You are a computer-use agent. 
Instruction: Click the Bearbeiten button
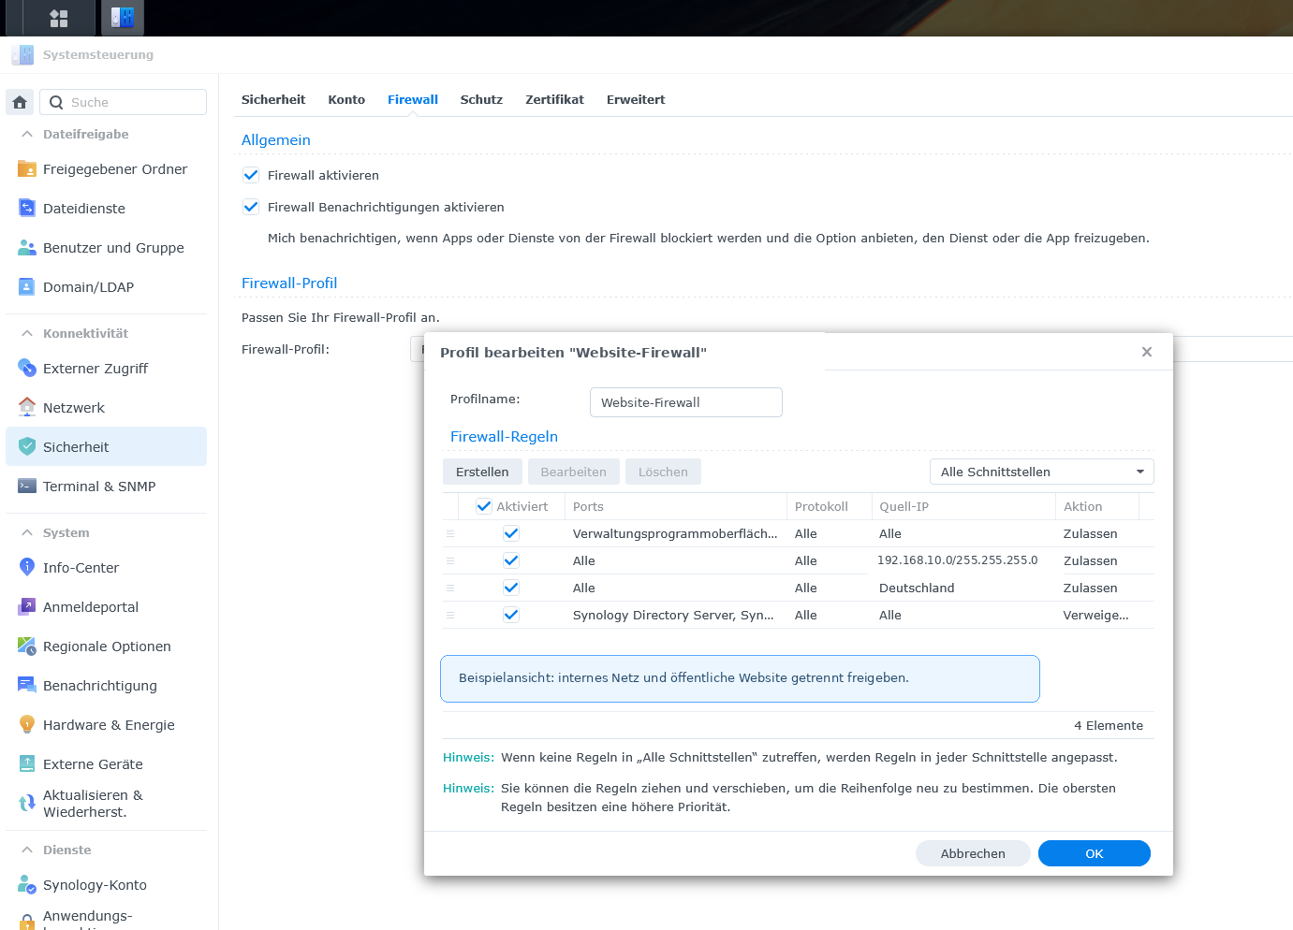[574, 472]
